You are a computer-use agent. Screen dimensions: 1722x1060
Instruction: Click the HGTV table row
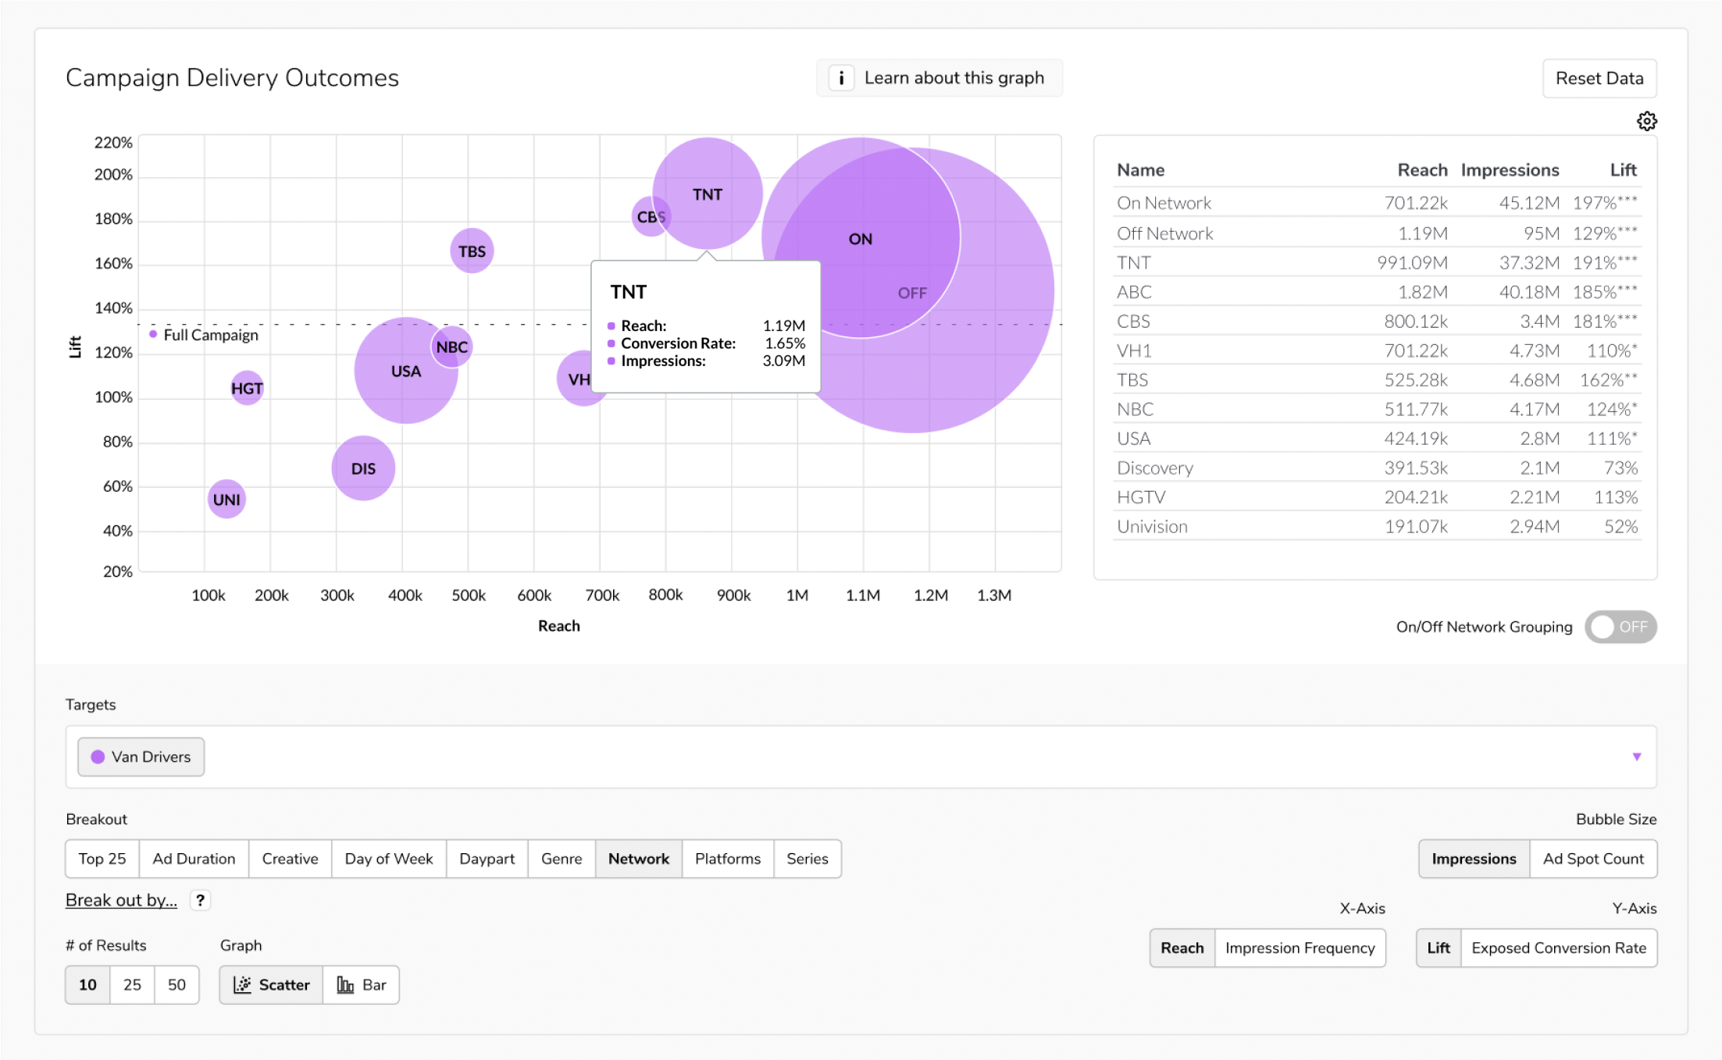pyautogui.click(x=1377, y=496)
